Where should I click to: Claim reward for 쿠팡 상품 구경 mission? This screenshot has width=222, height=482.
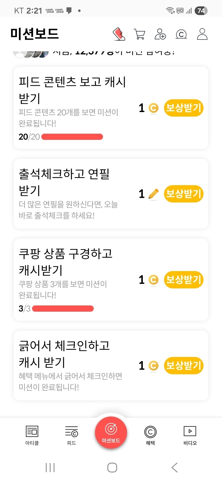[183, 280]
